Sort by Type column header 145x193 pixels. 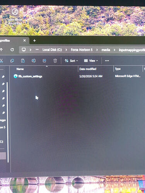coord(118,69)
